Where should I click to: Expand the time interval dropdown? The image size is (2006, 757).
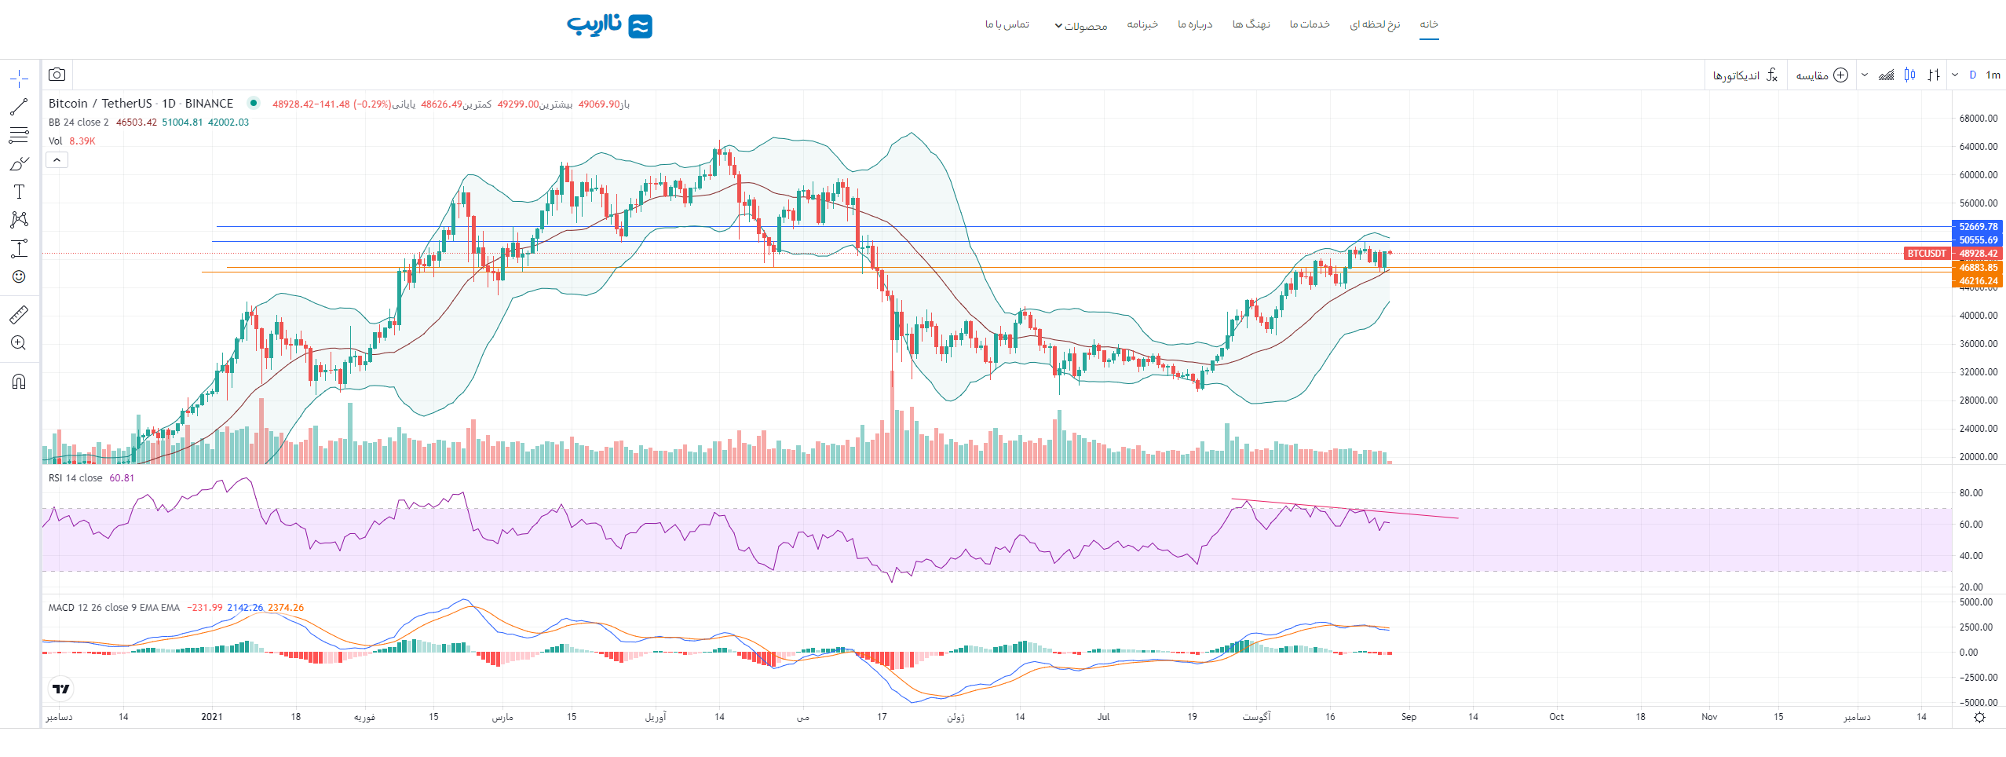click(x=1955, y=75)
